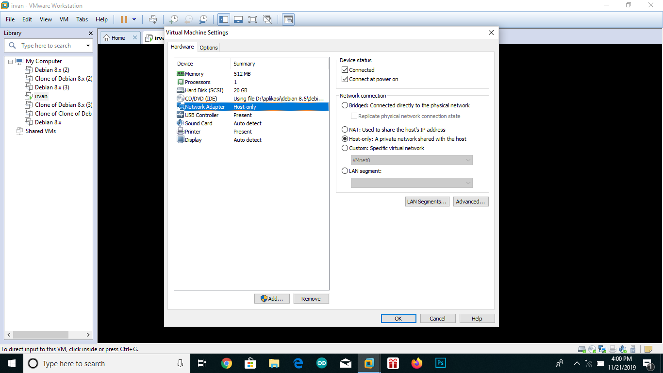663x373 pixels.
Task: Select the USB Controller device row
Action: click(x=251, y=115)
